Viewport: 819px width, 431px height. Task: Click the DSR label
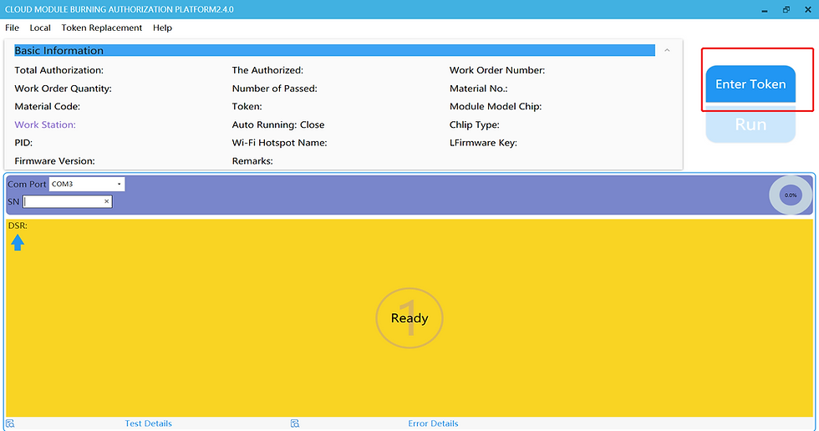point(18,226)
